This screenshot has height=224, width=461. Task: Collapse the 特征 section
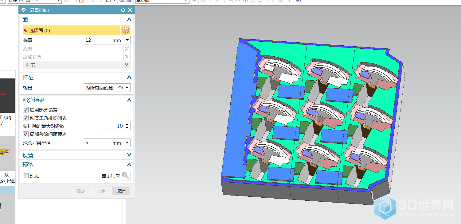click(129, 78)
